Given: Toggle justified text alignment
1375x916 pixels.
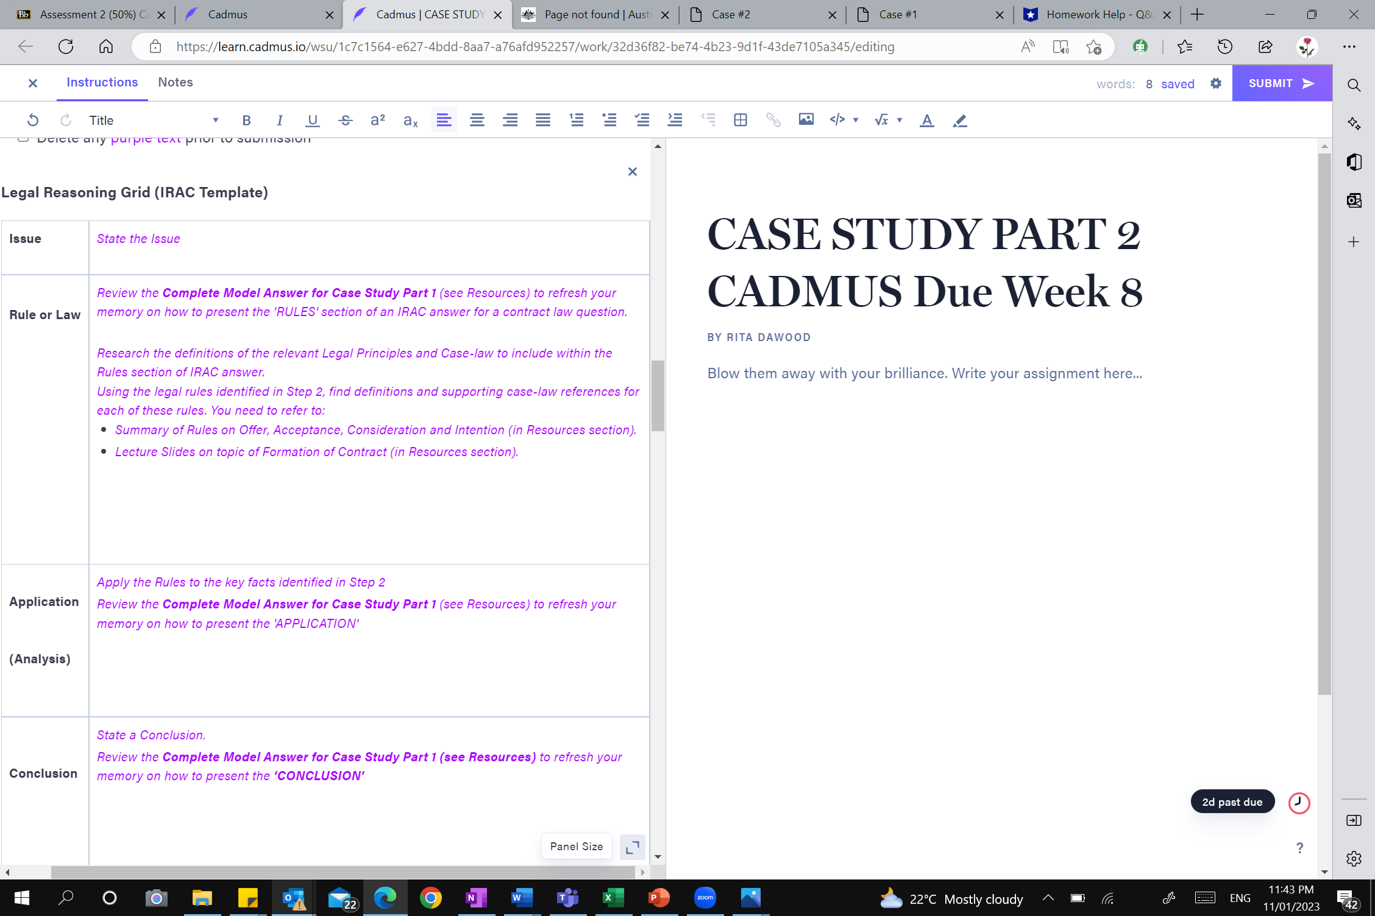Looking at the screenshot, I should point(542,120).
